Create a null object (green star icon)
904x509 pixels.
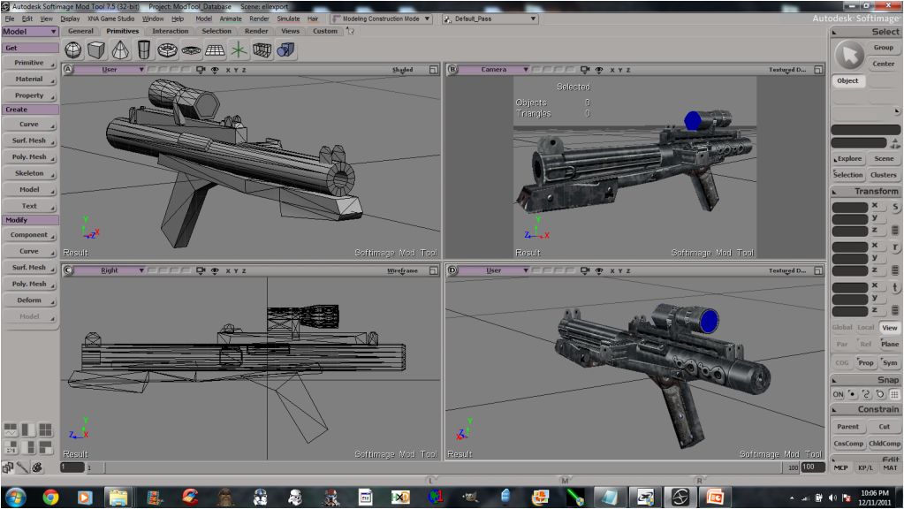coord(238,50)
